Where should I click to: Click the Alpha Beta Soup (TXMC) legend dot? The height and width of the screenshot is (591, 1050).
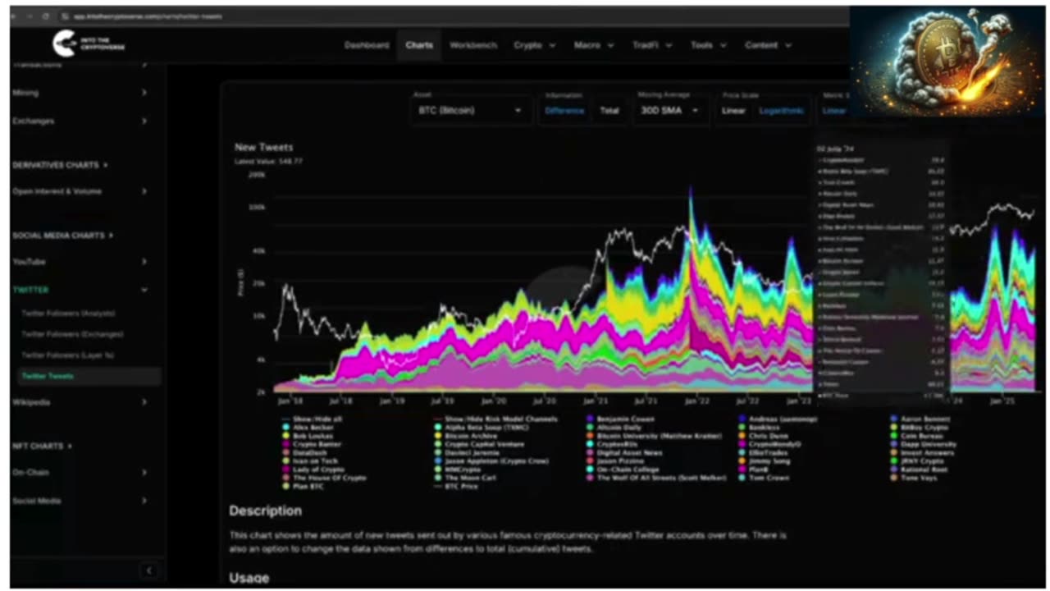[x=438, y=428]
